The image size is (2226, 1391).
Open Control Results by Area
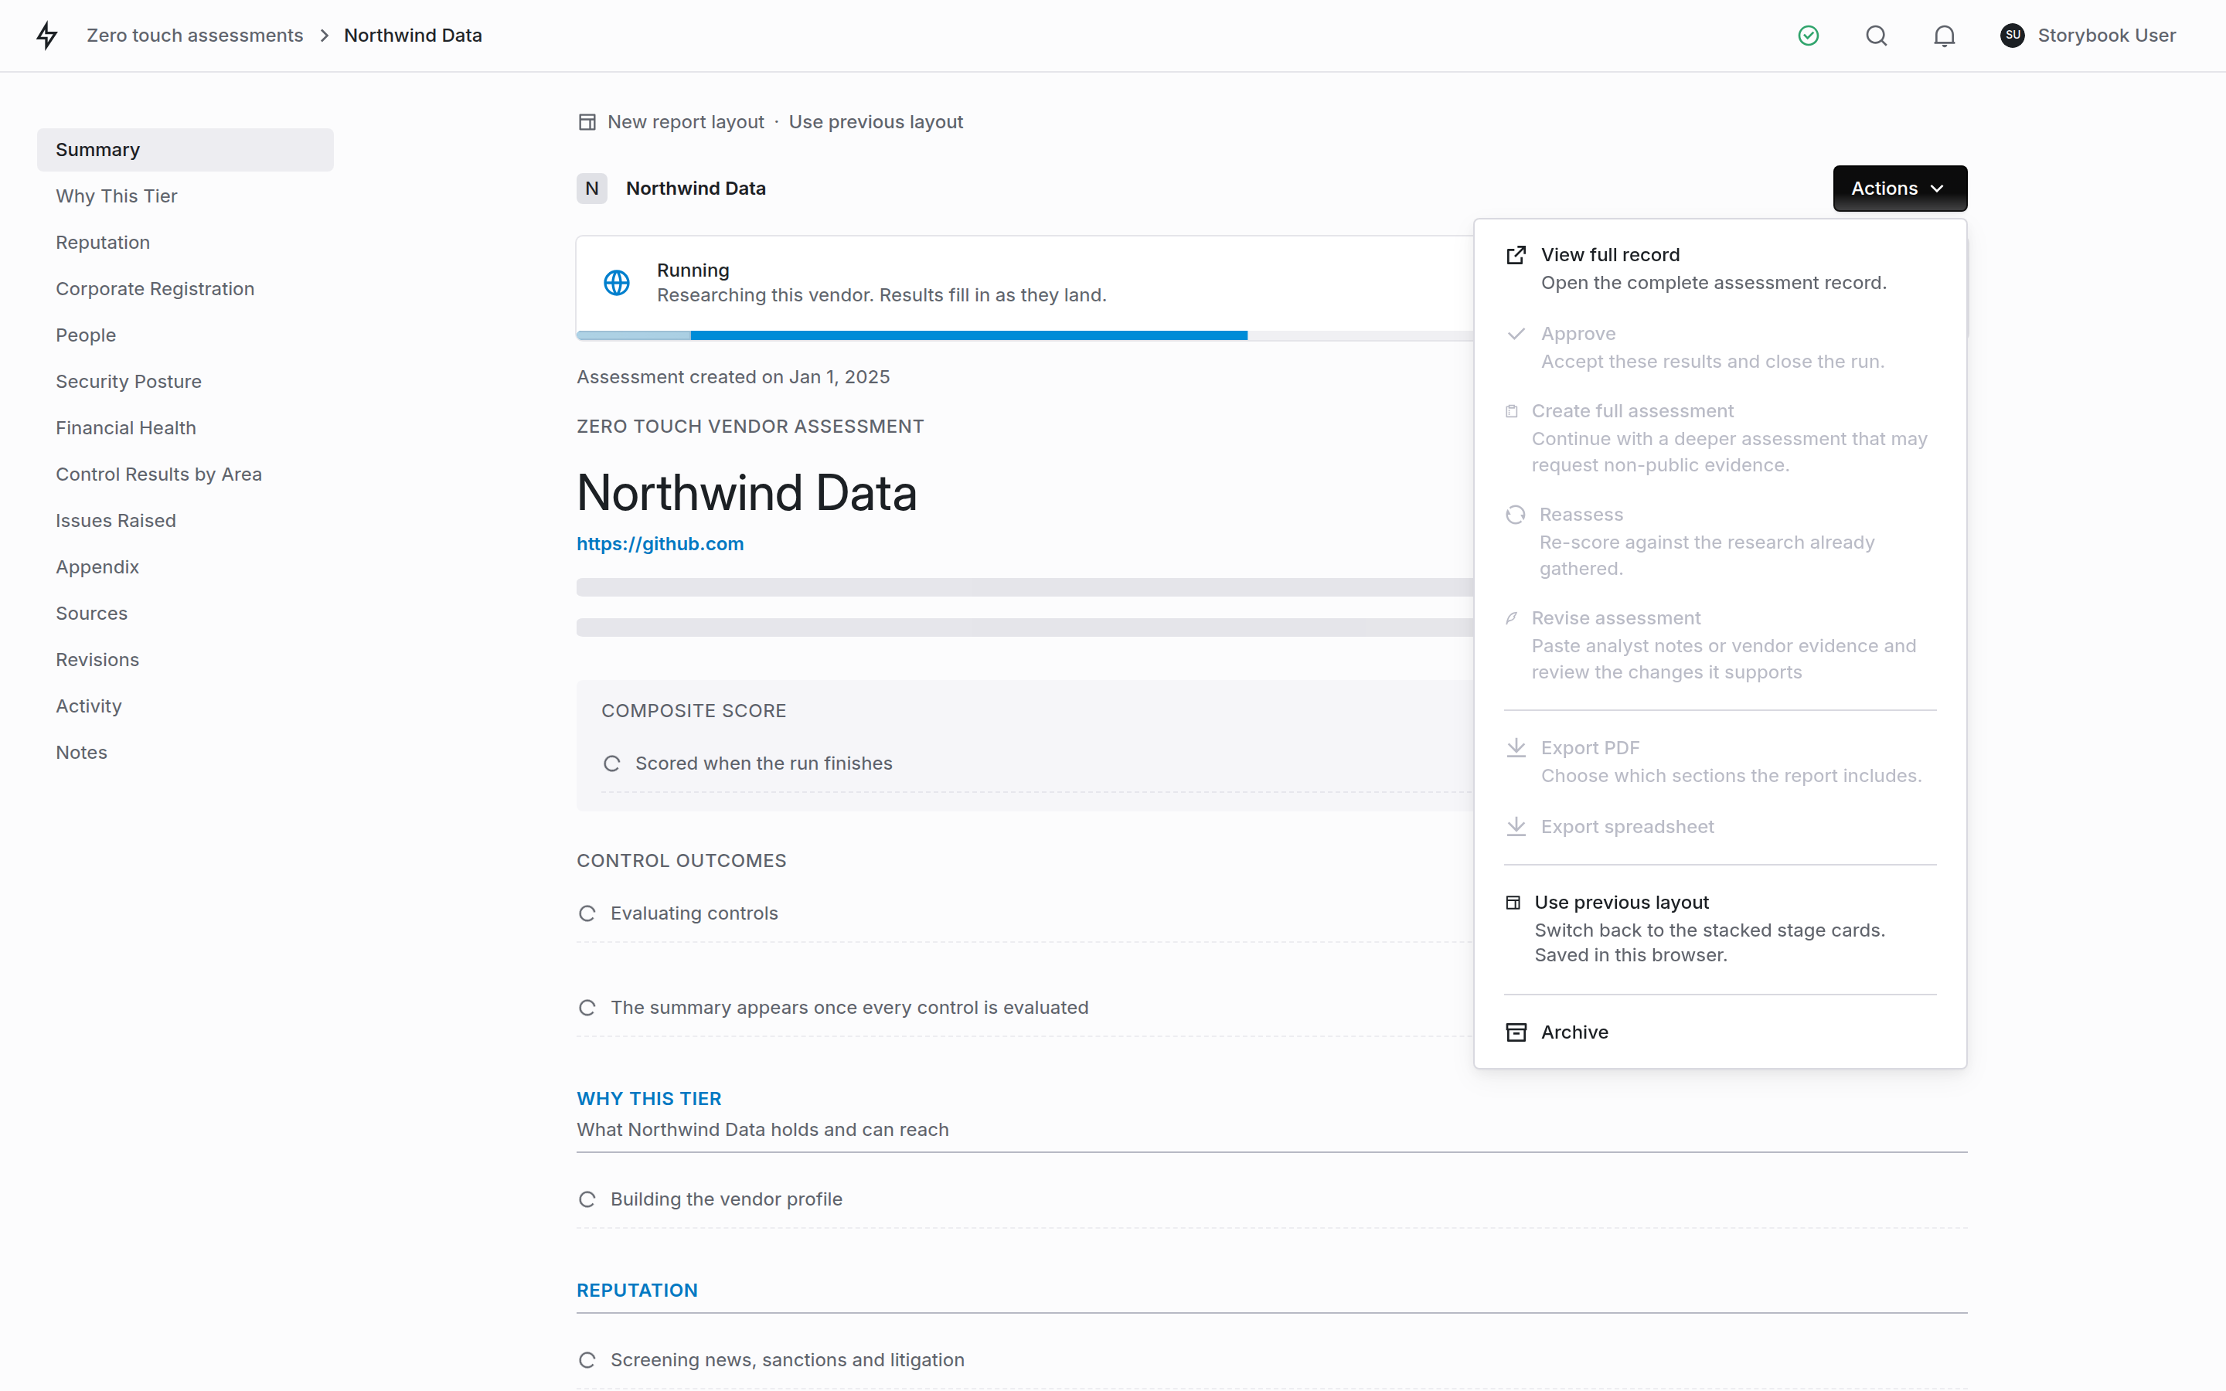185,474
